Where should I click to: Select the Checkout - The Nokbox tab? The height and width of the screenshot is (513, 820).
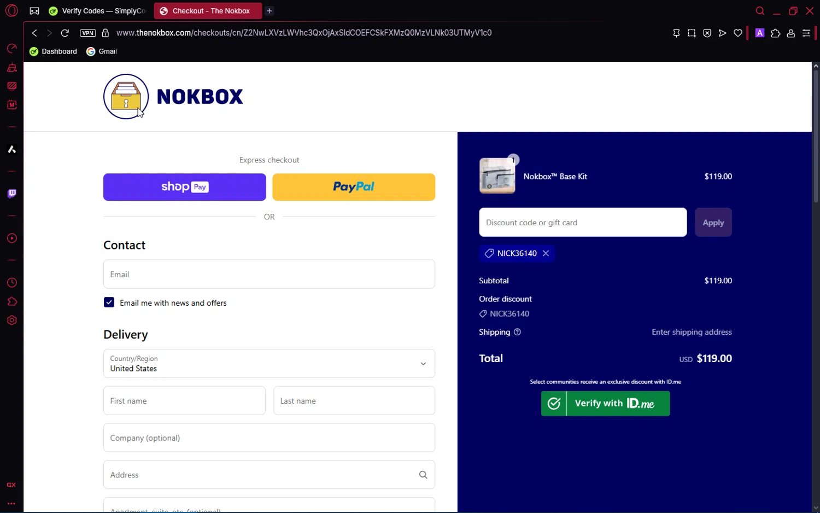[x=208, y=11]
